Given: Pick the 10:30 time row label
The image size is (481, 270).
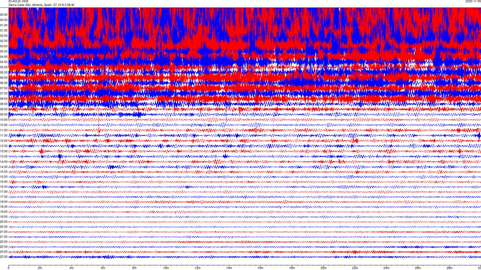Looking at the screenshot, I should [4, 125].
